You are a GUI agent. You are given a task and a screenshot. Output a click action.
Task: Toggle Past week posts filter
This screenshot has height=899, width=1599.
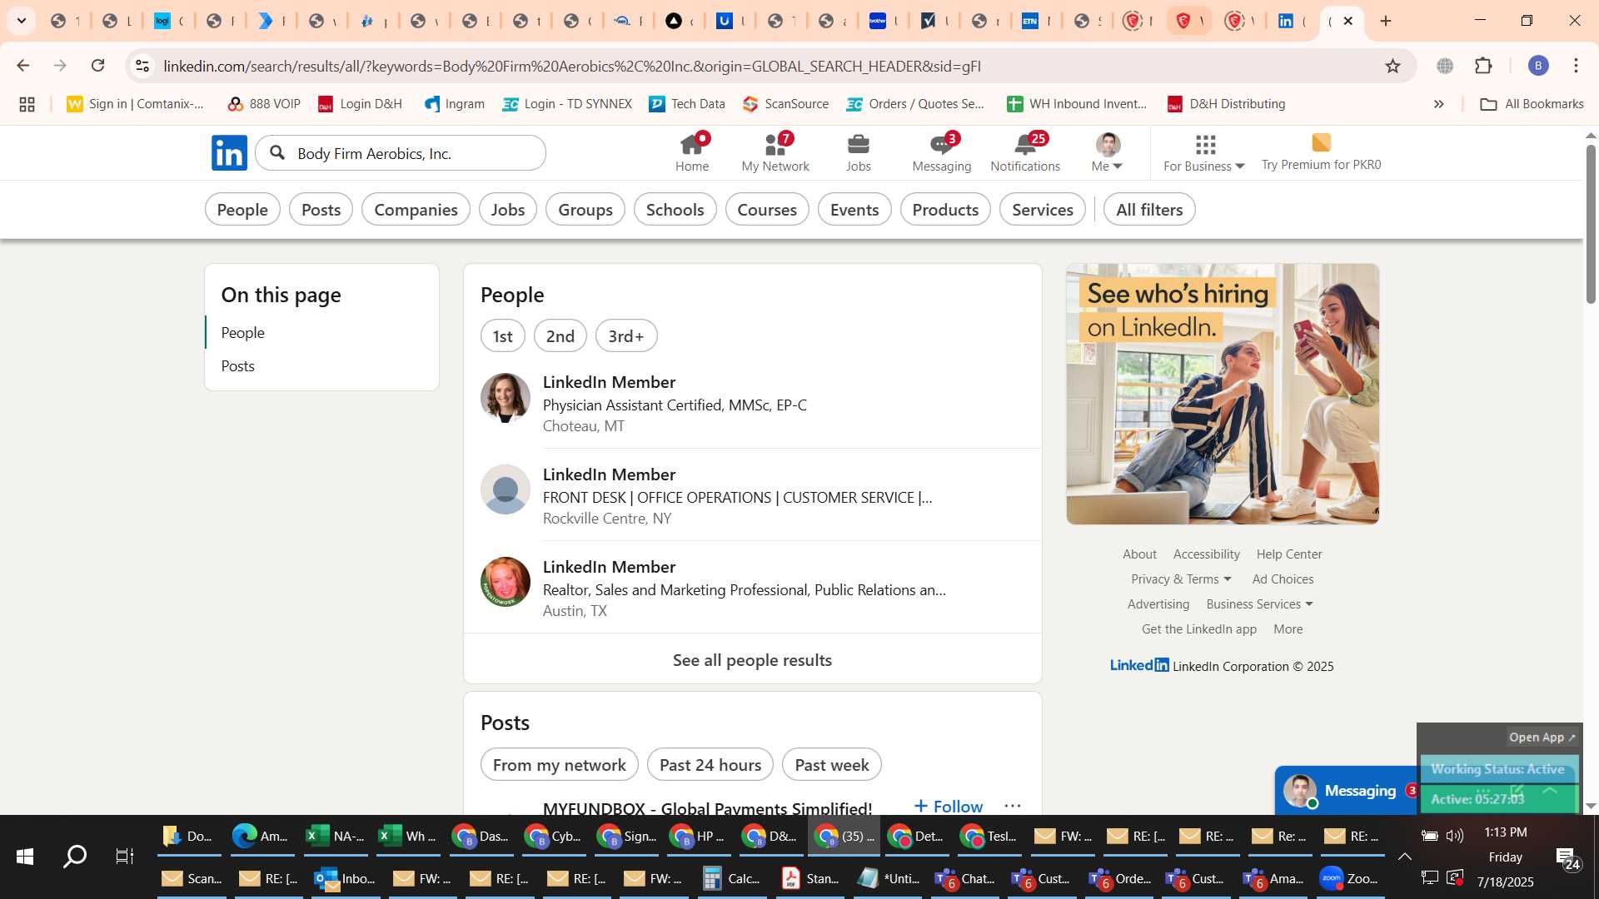click(x=831, y=765)
